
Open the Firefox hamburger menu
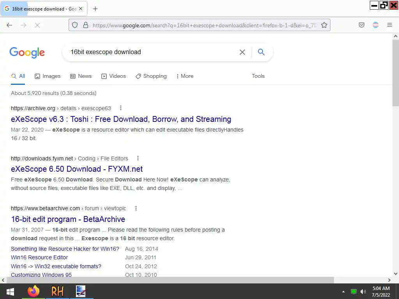click(x=390, y=25)
